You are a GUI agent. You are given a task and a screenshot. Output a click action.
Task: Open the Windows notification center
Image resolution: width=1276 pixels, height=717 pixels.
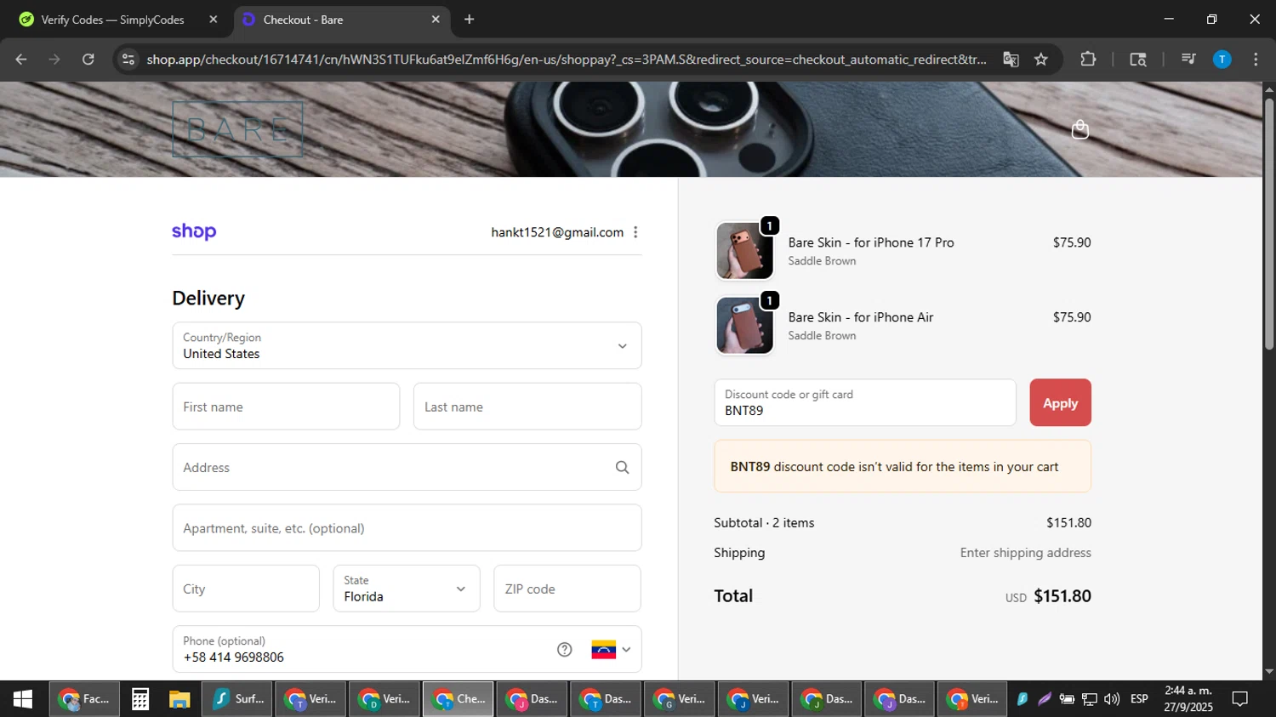pos(1240,699)
